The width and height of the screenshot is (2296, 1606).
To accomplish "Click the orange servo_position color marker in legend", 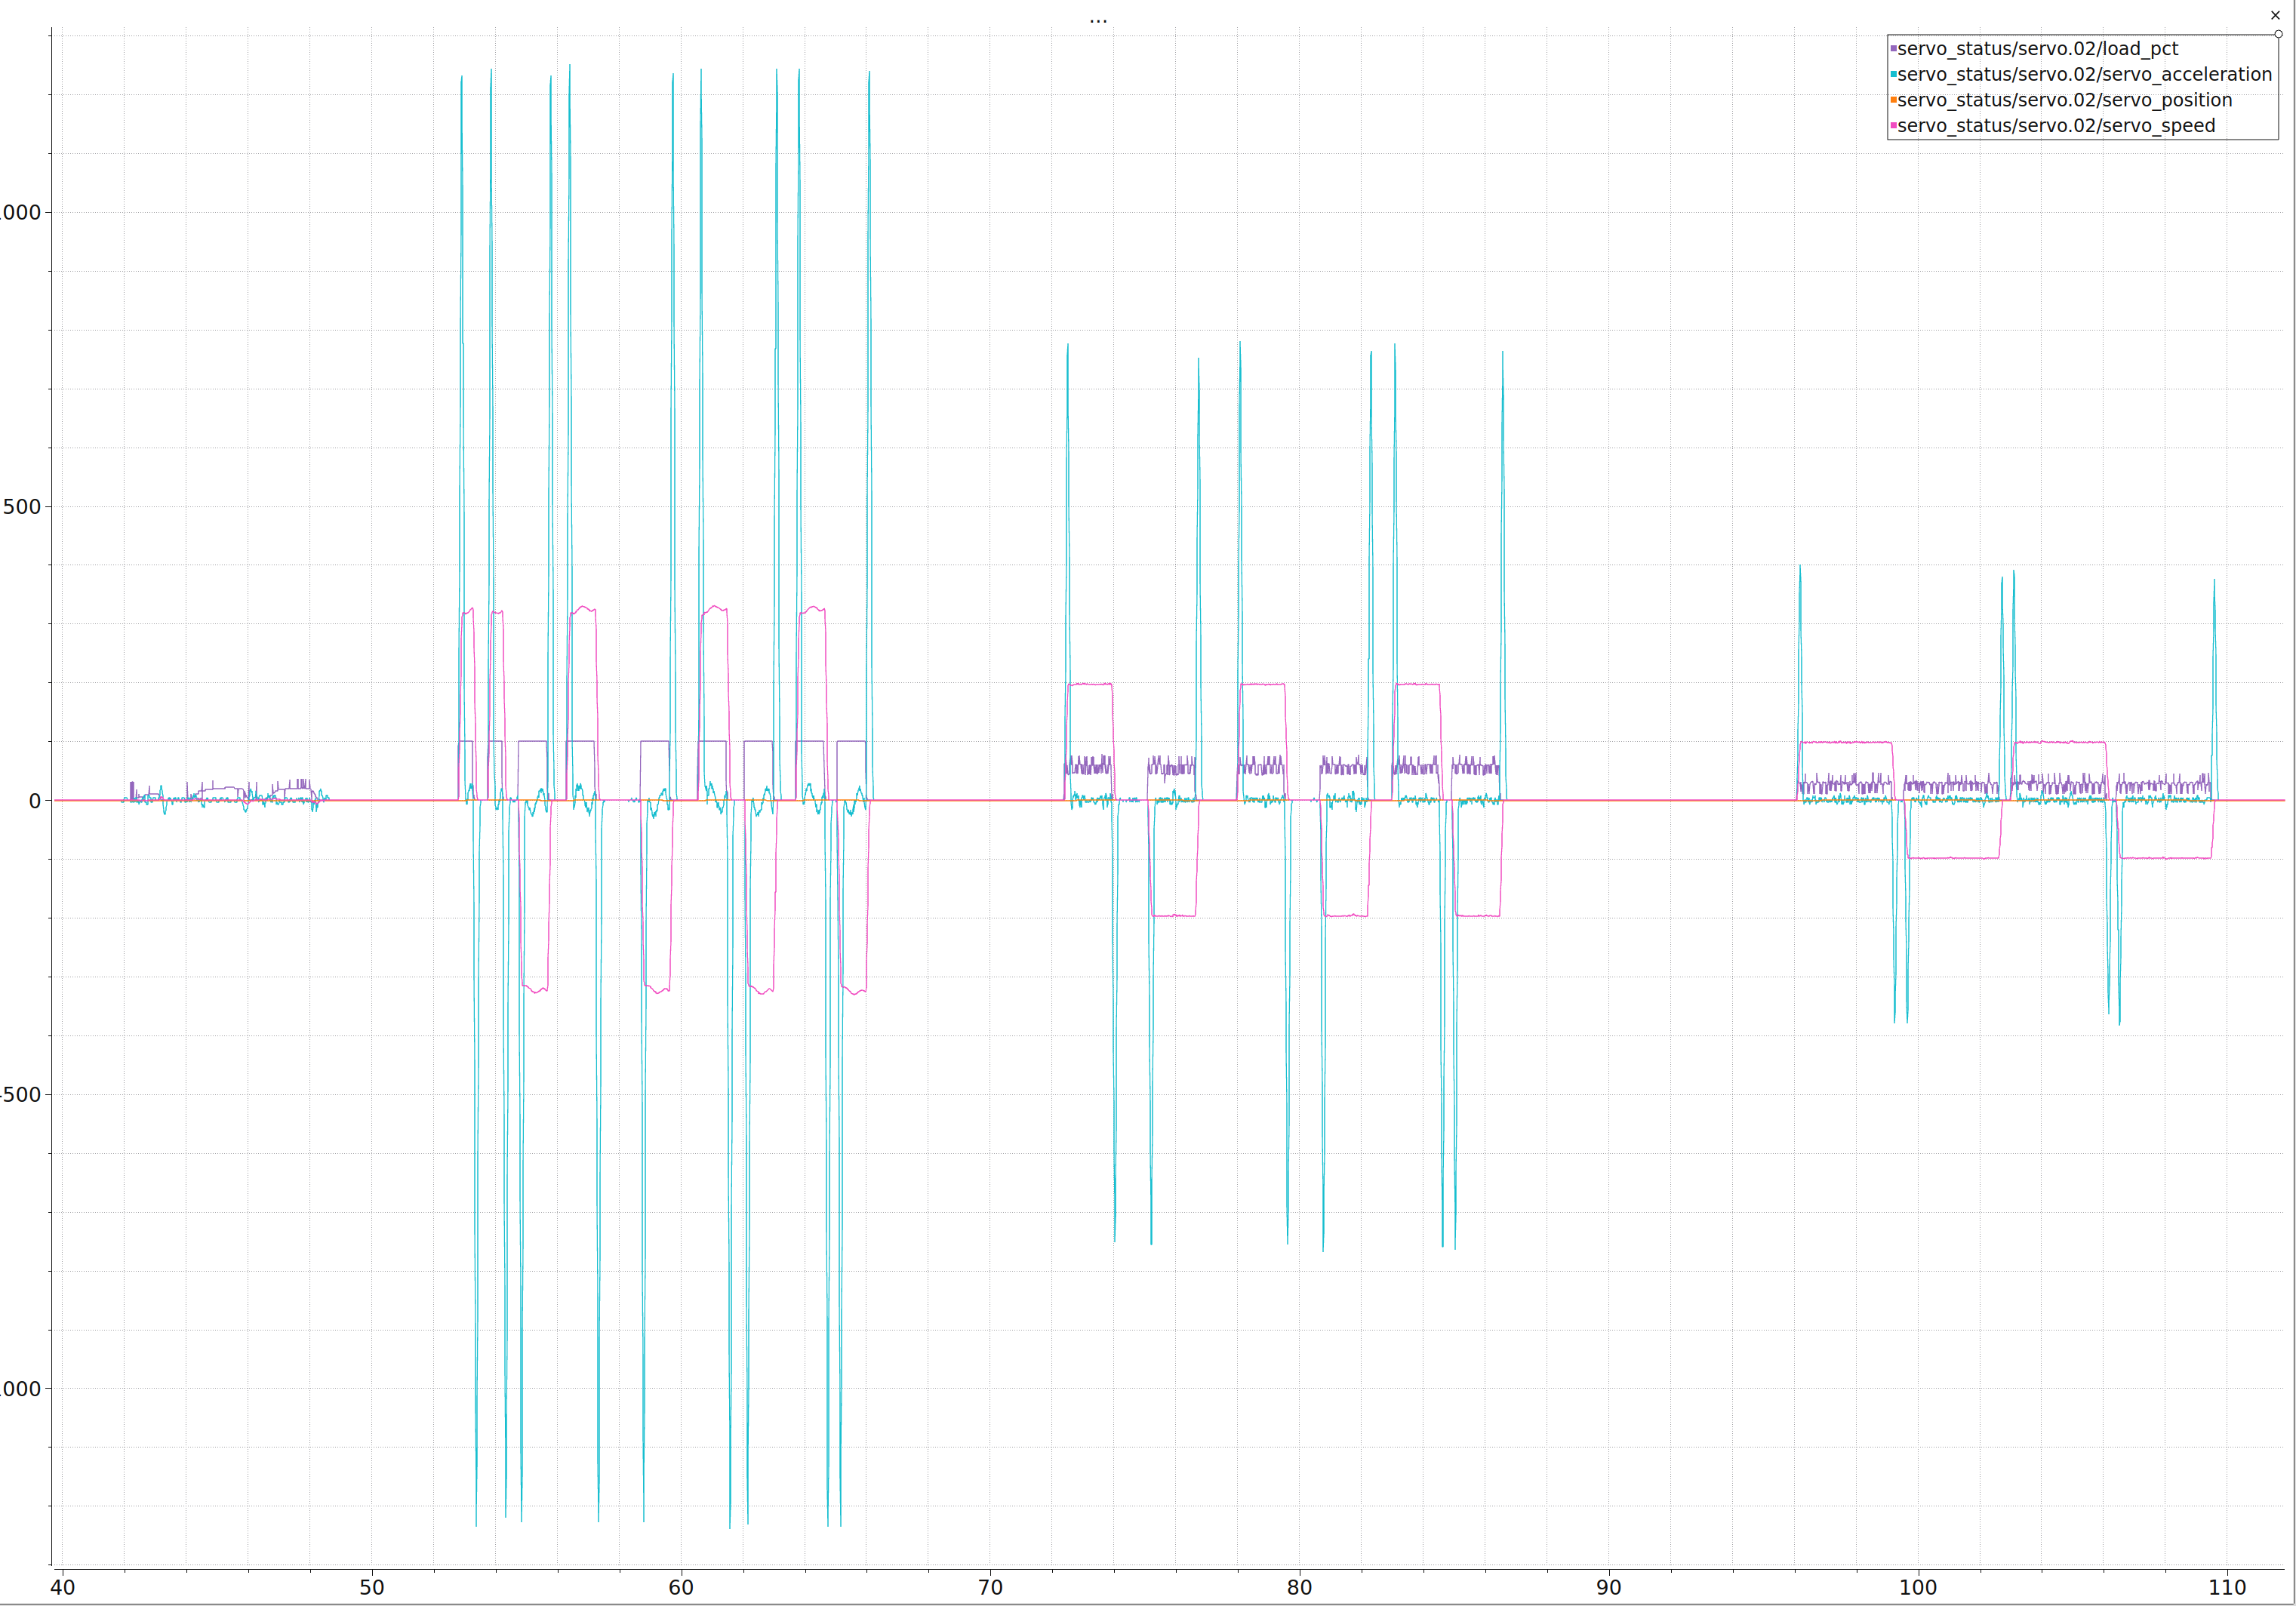I will [x=1893, y=100].
